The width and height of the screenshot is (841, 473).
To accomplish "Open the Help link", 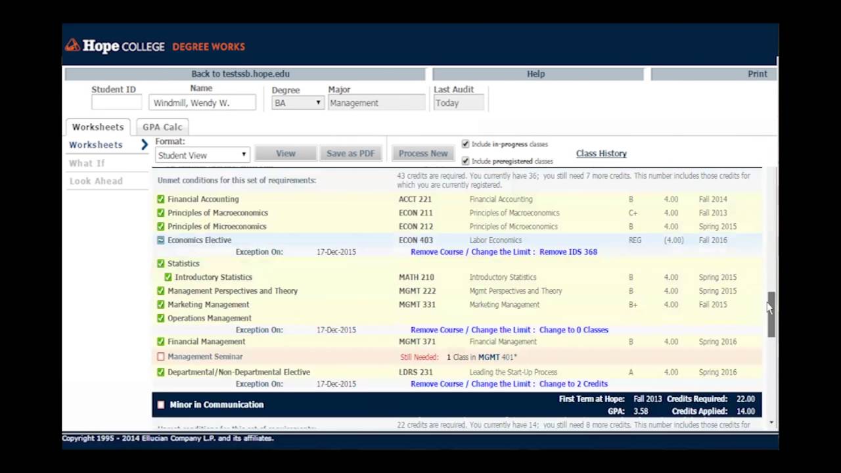I will click(535, 74).
